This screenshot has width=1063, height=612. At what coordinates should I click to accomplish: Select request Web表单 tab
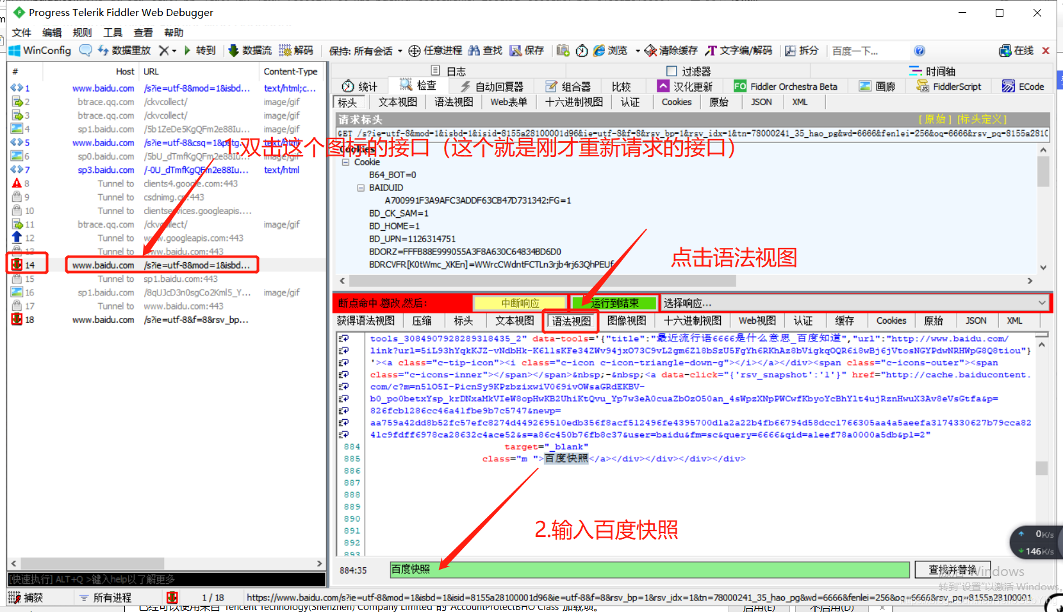coord(509,103)
